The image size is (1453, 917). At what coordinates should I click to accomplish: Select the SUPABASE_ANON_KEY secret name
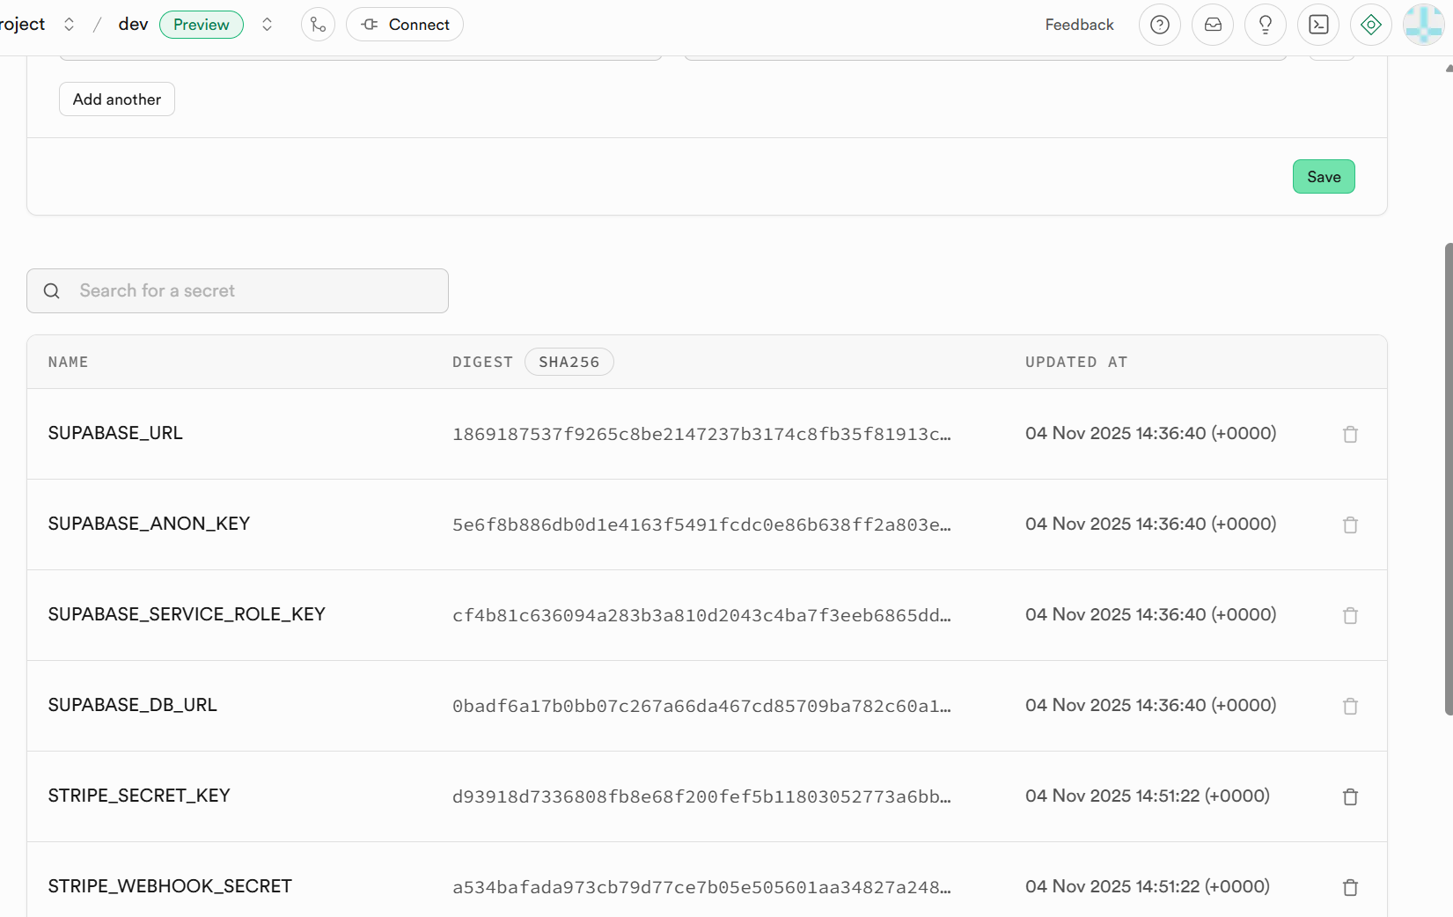pos(149,524)
